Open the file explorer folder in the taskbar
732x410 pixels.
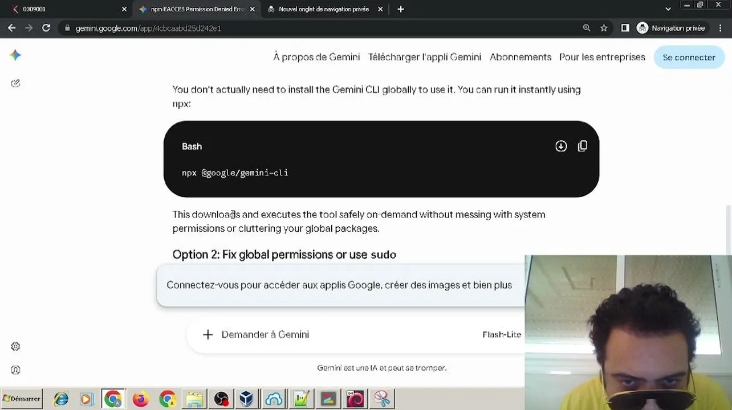pyautogui.click(x=194, y=399)
